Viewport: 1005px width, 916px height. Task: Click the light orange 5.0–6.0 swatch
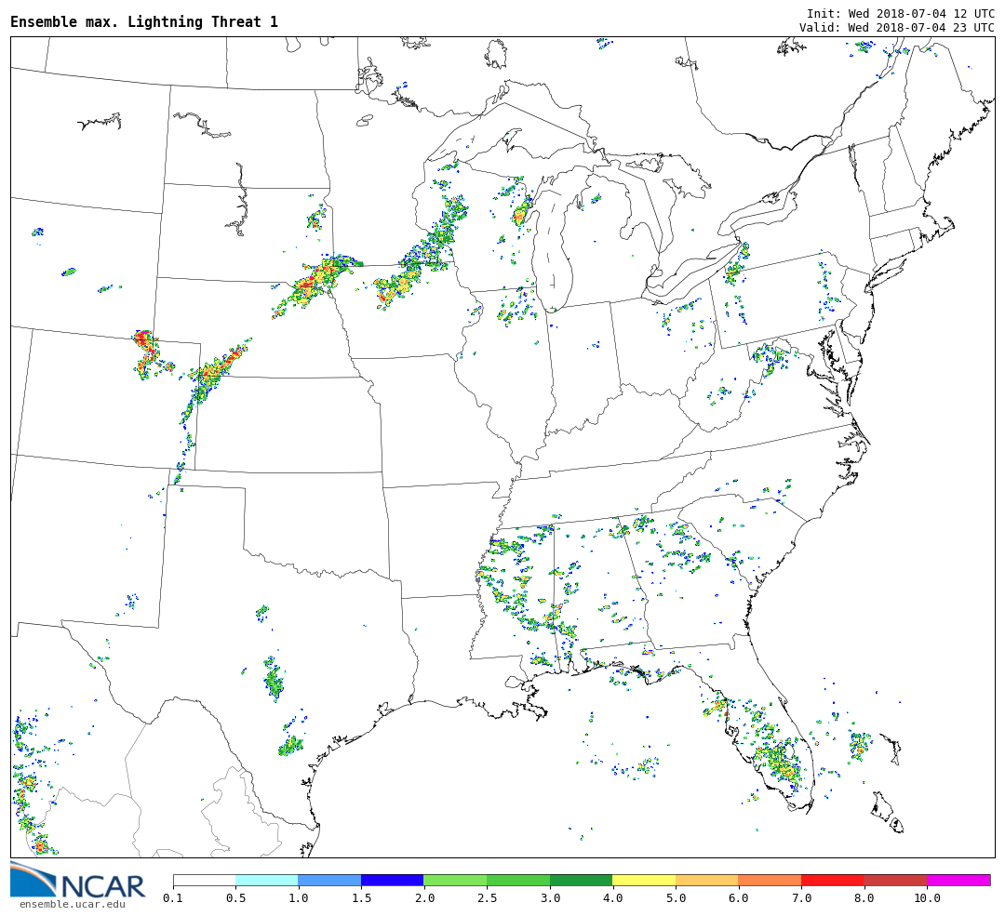706,880
